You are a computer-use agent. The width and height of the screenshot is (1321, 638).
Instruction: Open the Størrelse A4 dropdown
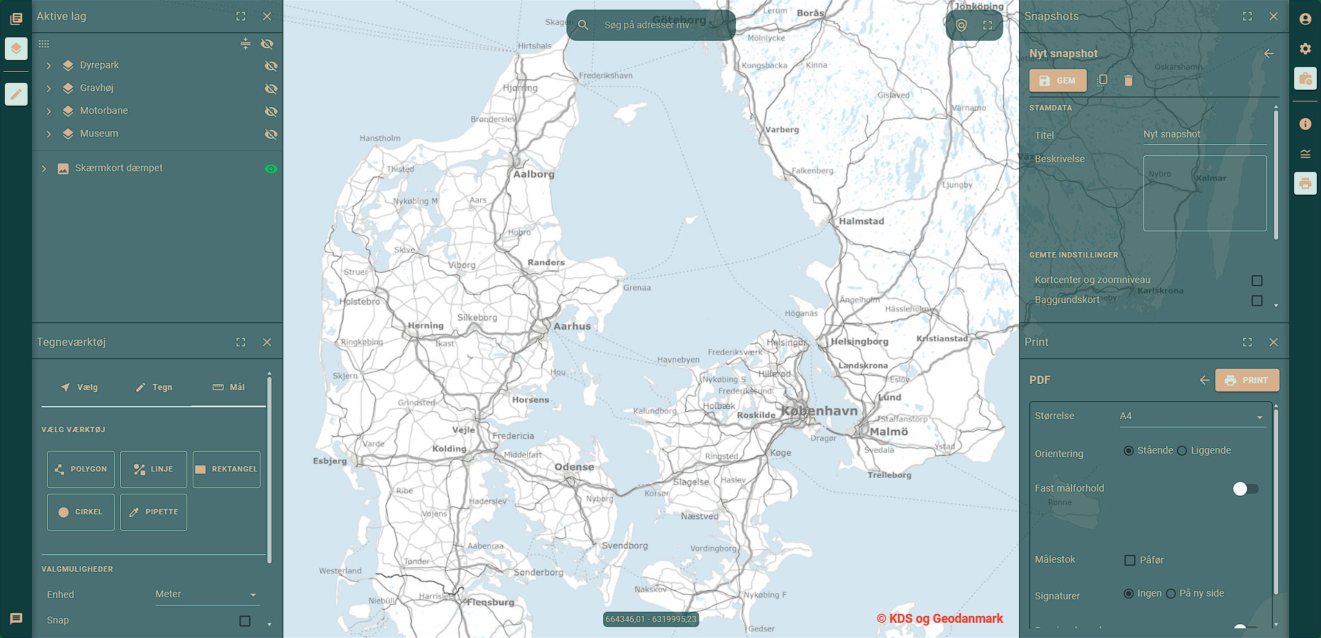click(1191, 416)
